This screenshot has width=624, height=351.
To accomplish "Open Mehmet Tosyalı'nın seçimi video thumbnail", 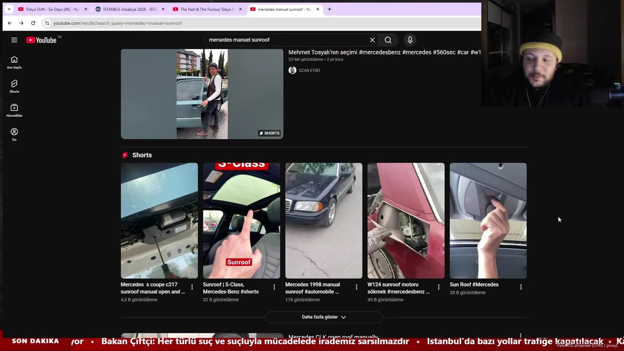I will click(x=202, y=94).
